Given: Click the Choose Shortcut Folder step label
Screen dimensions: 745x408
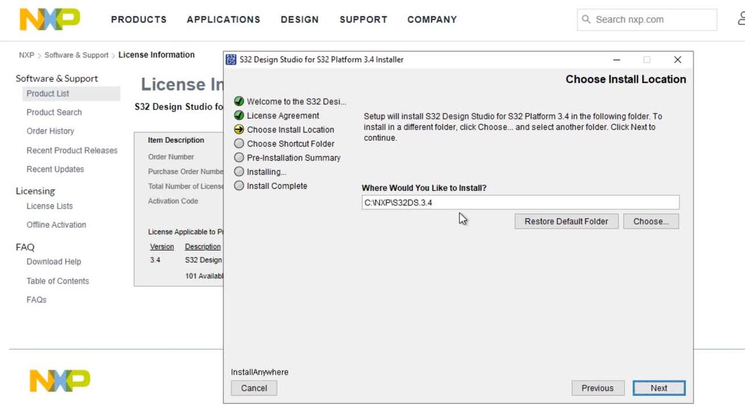Looking at the screenshot, I should click(x=290, y=144).
